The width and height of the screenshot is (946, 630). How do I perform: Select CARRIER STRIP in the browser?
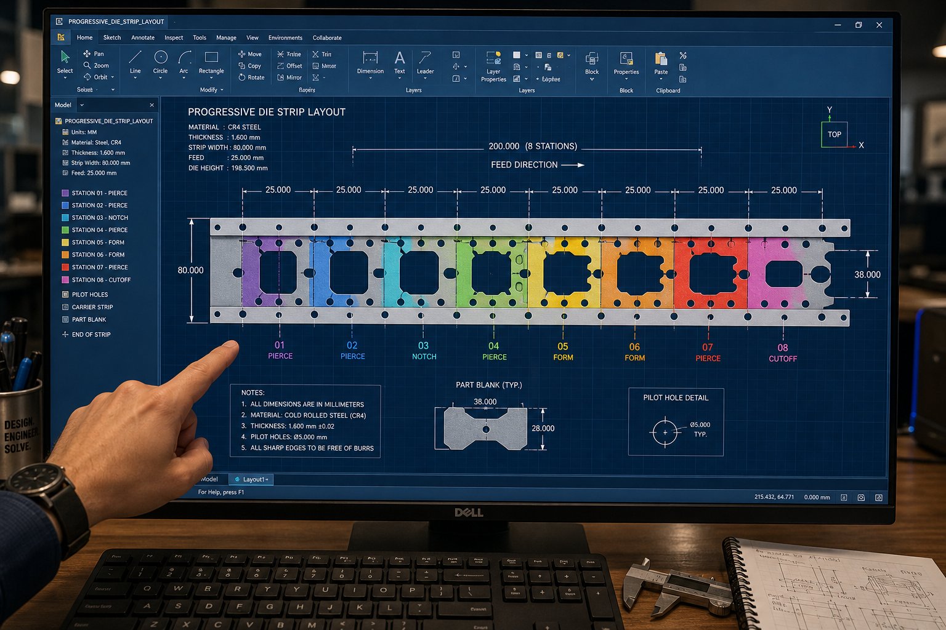(x=87, y=307)
